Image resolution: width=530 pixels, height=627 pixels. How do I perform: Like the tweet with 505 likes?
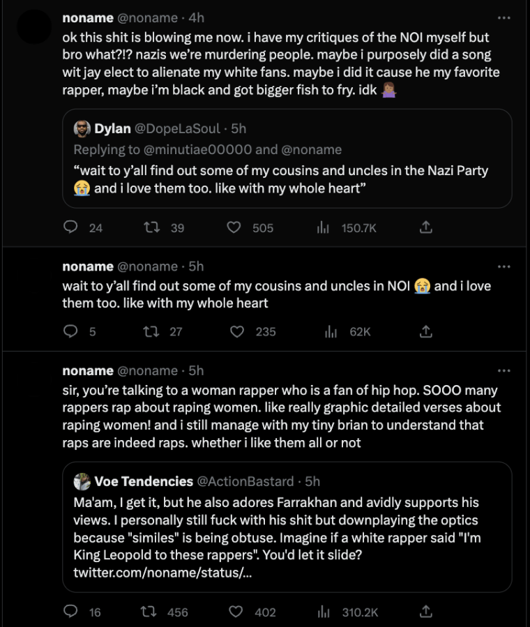click(x=234, y=227)
